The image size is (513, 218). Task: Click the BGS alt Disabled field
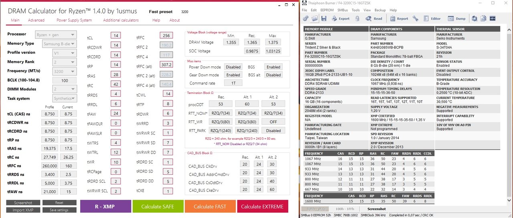(273, 75)
